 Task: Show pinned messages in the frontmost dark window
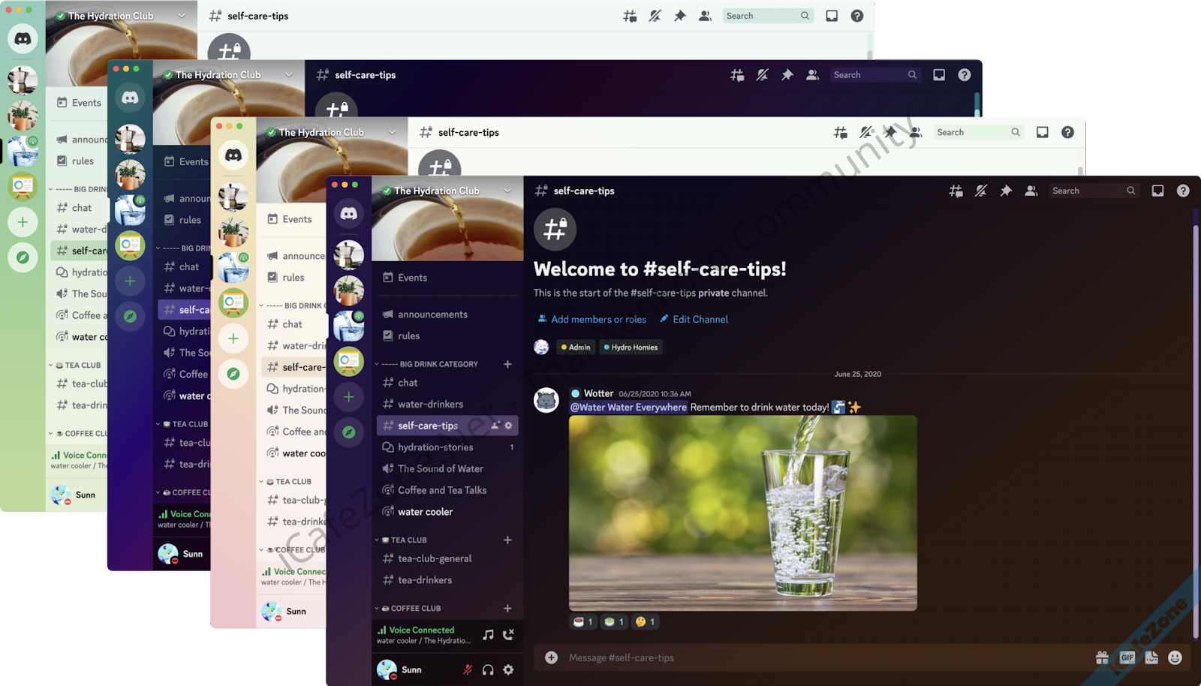(x=1006, y=191)
